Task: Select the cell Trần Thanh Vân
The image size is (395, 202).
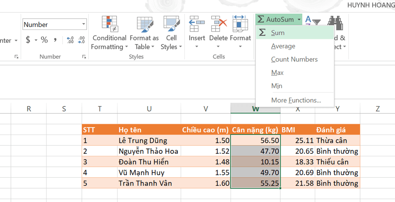Action: [149, 183]
